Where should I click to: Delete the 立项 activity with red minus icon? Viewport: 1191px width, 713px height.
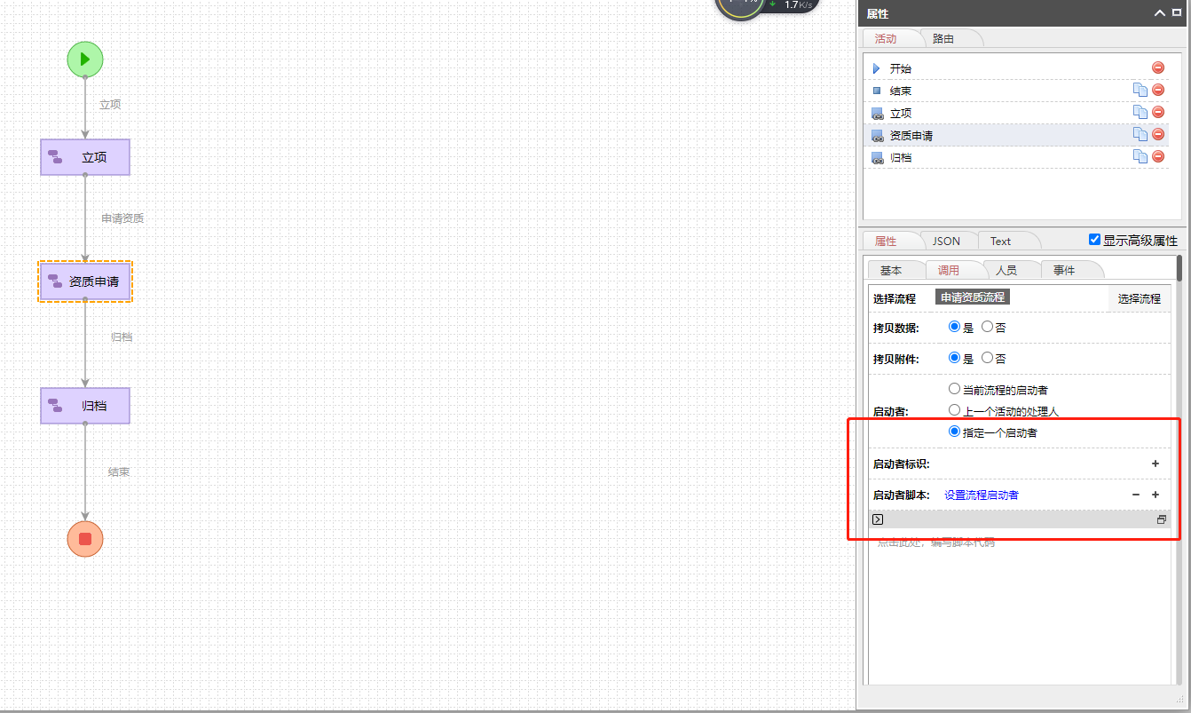pos(1158,112)
